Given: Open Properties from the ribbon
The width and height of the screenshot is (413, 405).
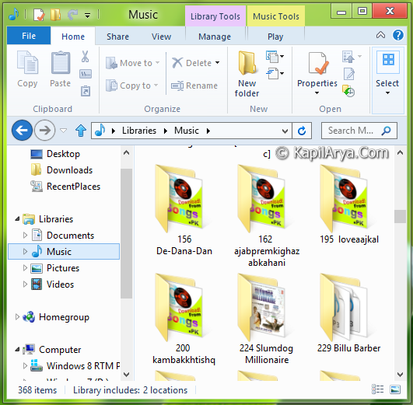Looking at the screenshot, I should [317, 72].
